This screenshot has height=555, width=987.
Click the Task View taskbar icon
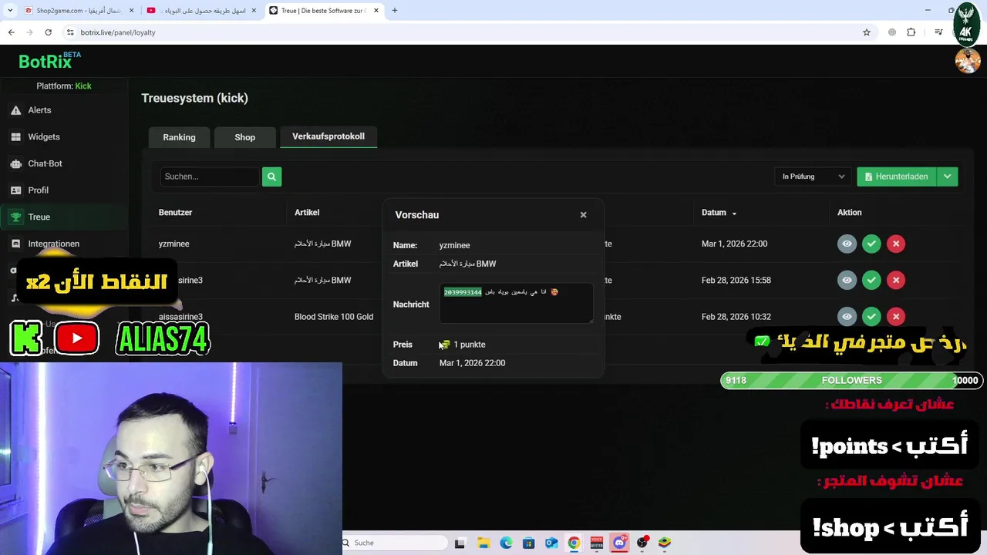tap(460, 543)
